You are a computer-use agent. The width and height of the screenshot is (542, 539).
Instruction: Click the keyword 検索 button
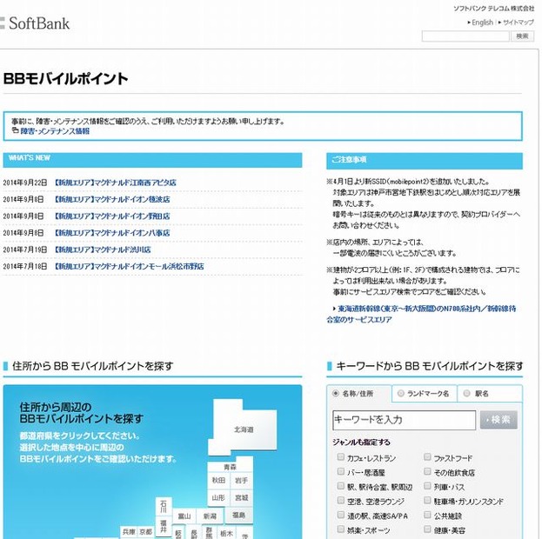pos(499,420)
